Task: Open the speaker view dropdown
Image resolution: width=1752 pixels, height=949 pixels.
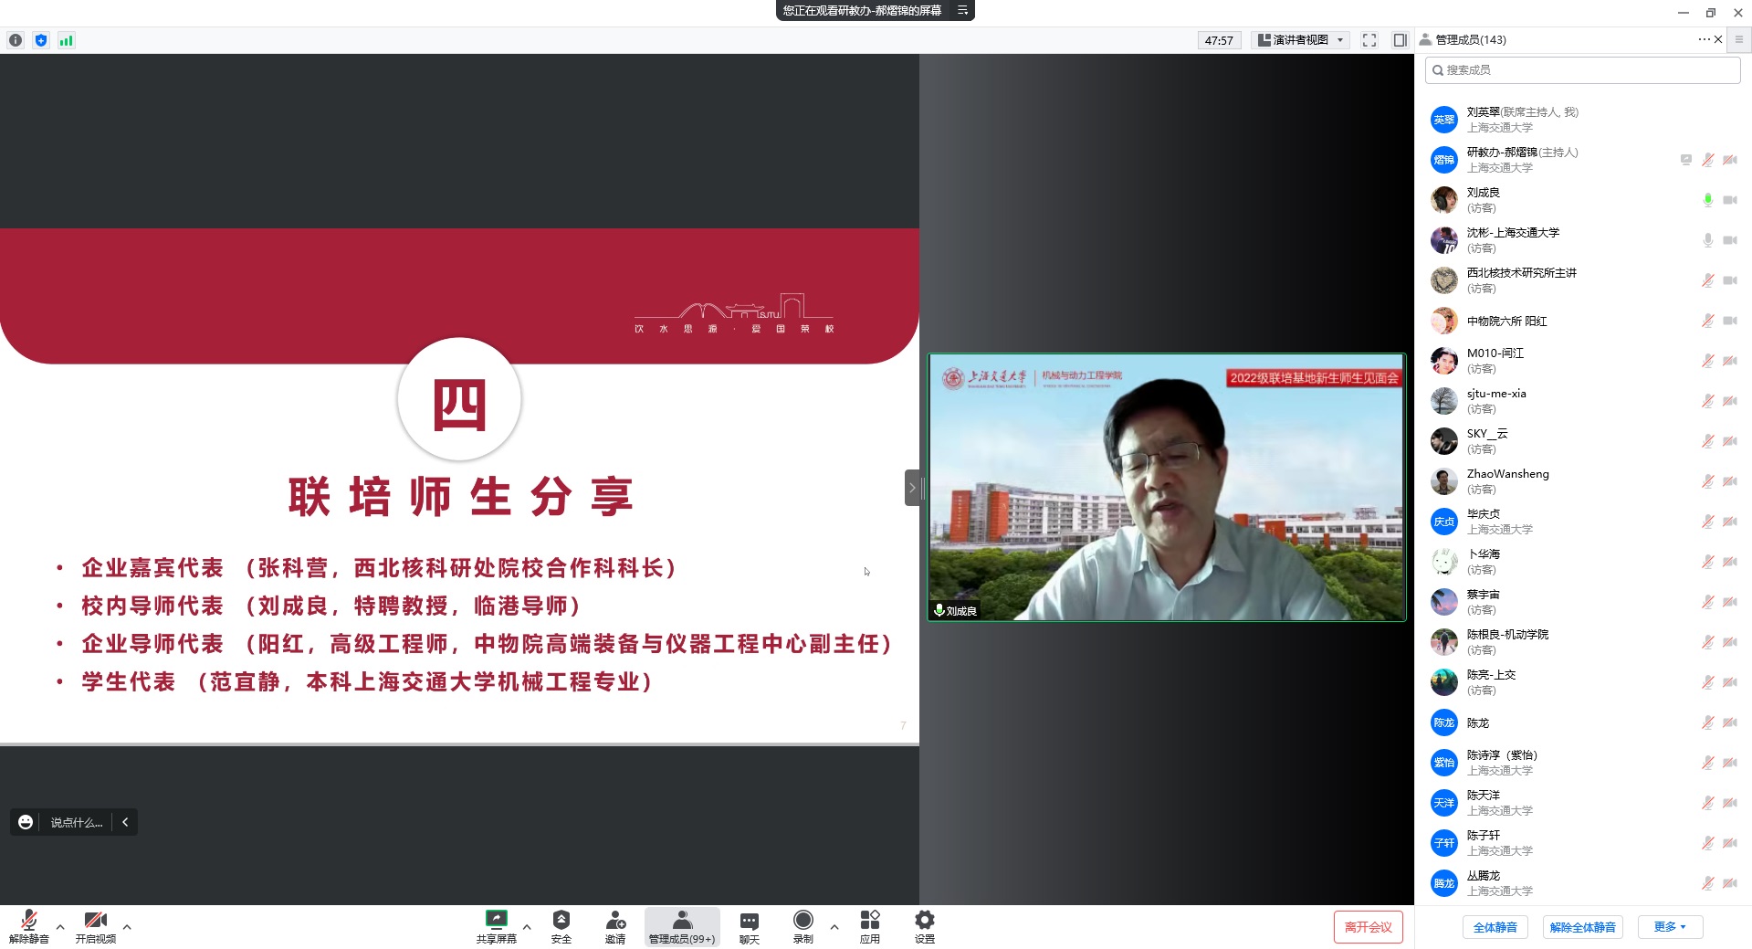Action: pos(1301,40)
